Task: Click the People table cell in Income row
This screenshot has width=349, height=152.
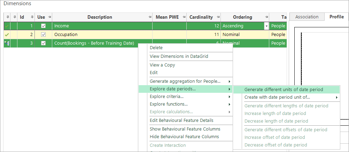Action: [278, 26]
